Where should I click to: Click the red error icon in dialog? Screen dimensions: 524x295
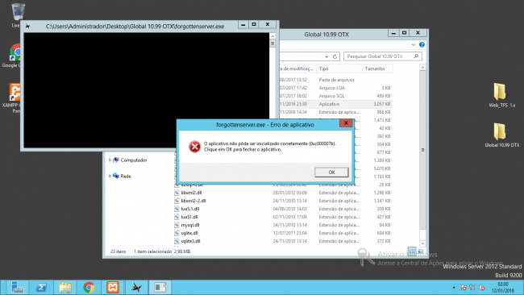tap(194, 147)
